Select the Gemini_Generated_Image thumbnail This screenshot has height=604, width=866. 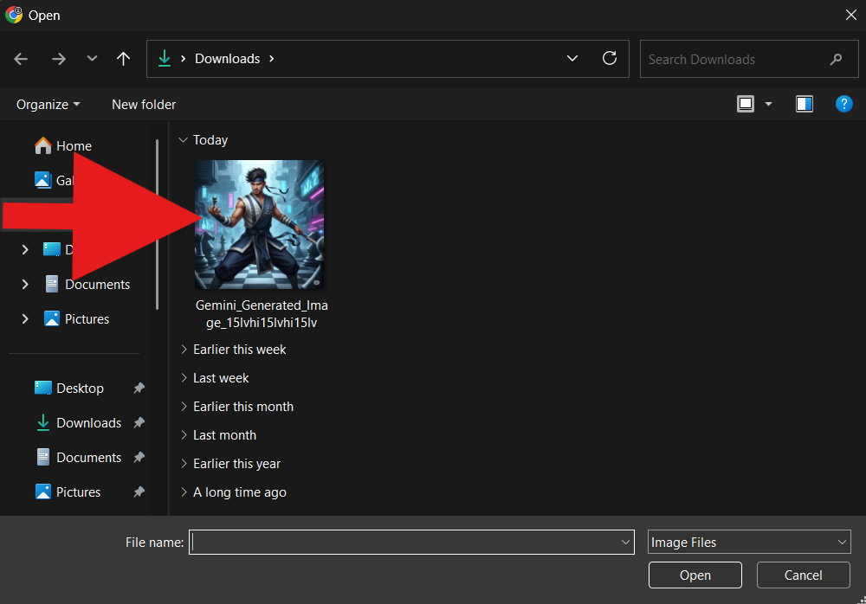(260, 225)
